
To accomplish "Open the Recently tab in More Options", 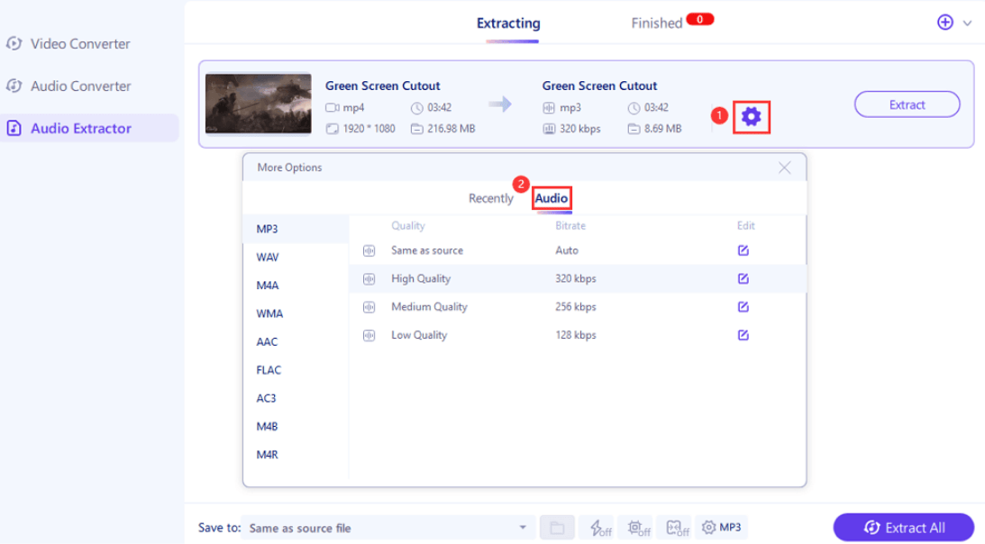I will coord(490,198).
